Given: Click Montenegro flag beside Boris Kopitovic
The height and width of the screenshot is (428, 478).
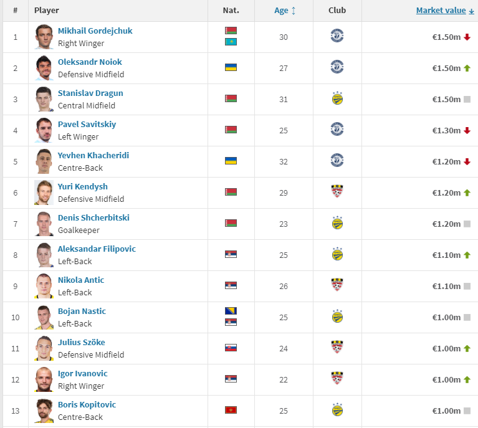Looking at the screenshot, I should point(231,410).
